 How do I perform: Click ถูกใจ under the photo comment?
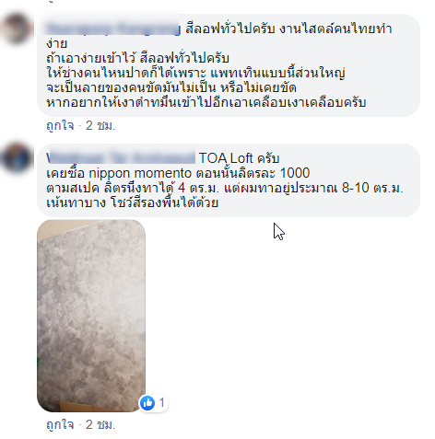(60, 424)
